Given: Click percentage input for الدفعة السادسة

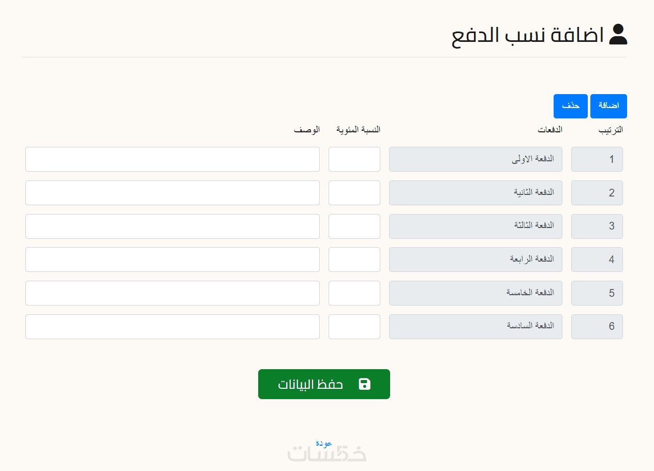Looking at the screenshot, I should click(354, 327).
